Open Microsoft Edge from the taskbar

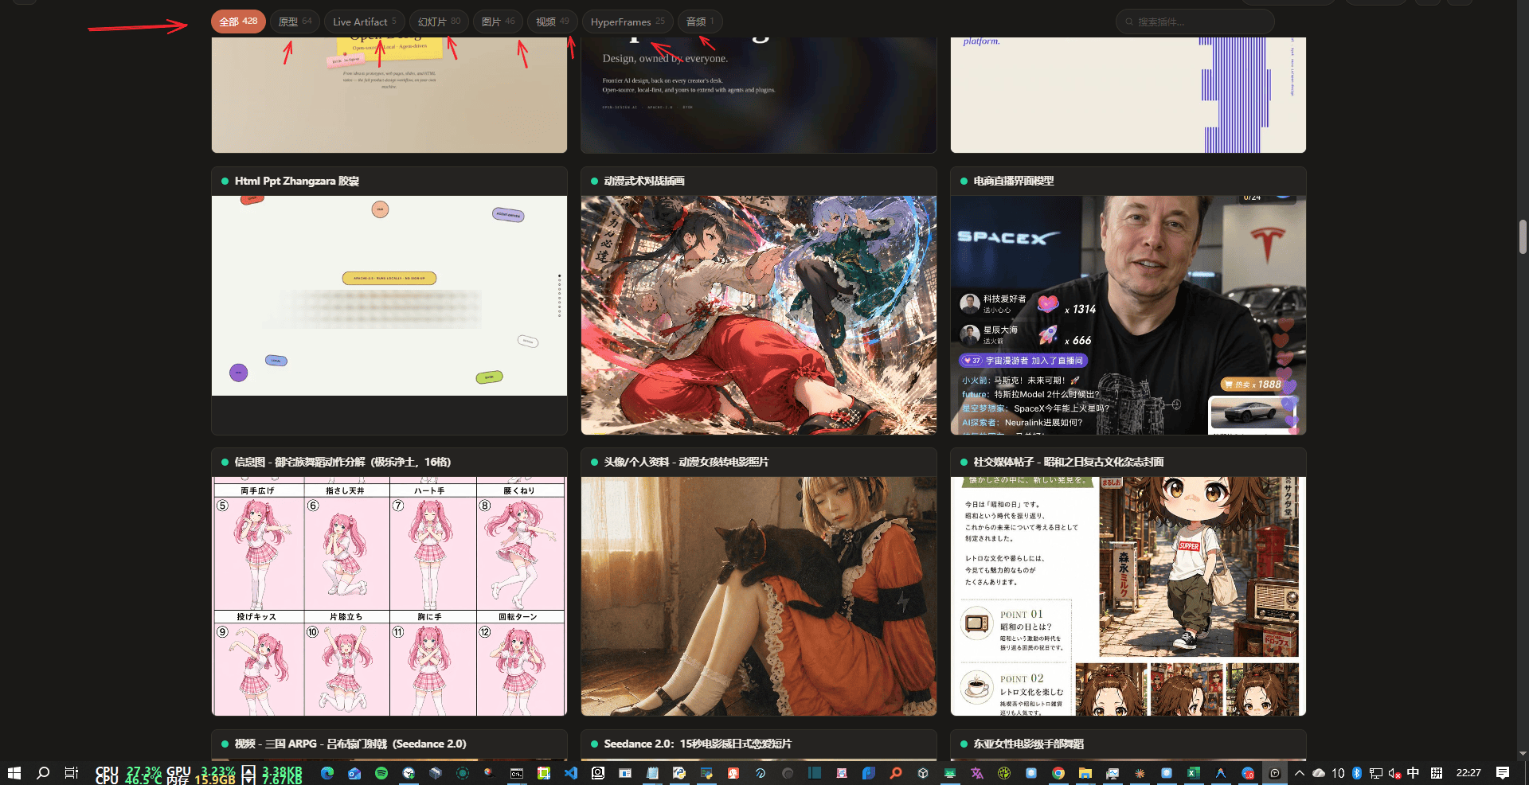327,773
